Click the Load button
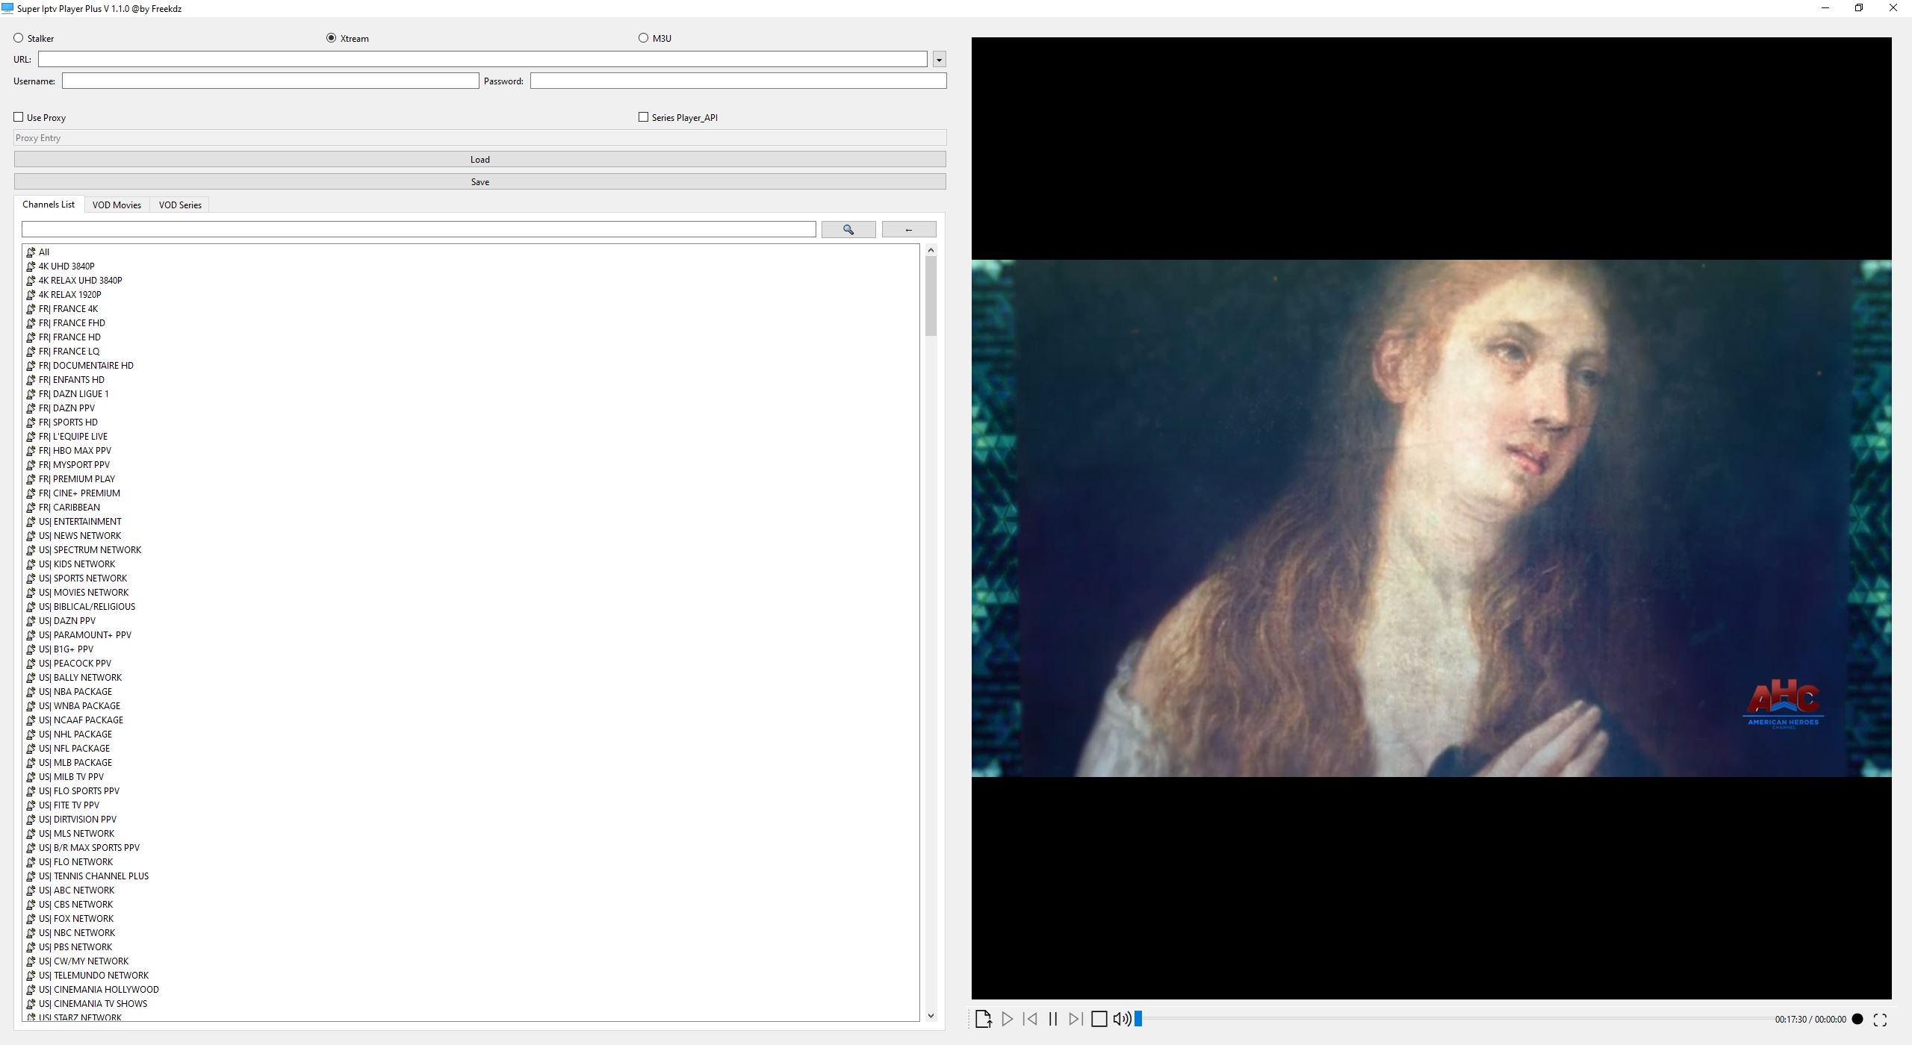The image size is (1912, 1045). pos(480,159)
